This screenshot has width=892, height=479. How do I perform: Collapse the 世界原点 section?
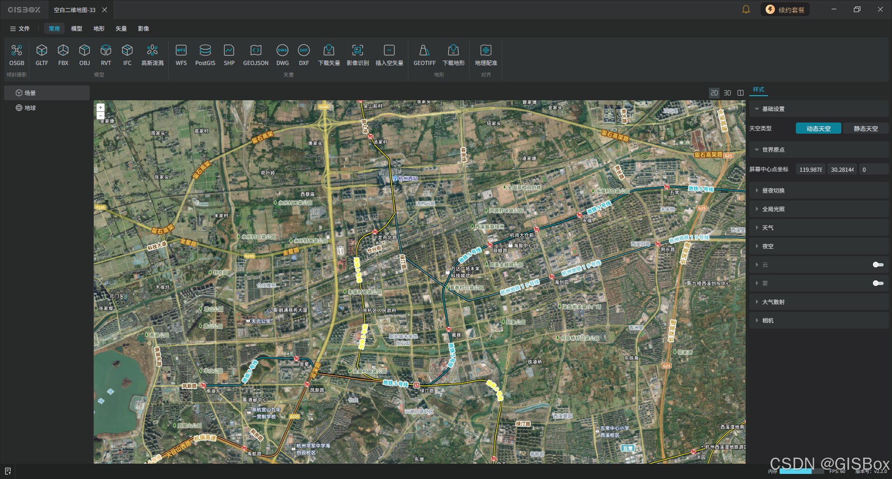tap(819, 150)
